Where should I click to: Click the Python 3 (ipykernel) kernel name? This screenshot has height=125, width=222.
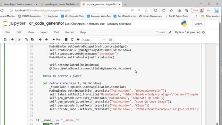coord(188,32)
